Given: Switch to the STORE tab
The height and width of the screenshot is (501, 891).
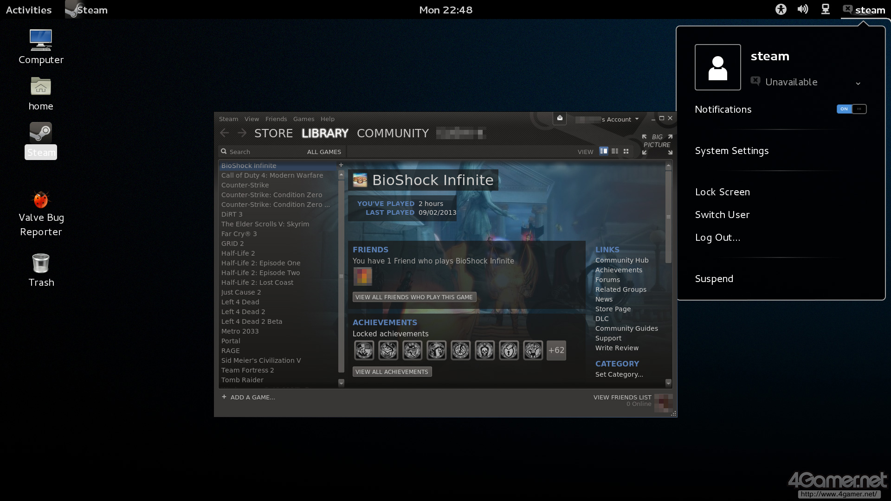Looking at the screenshot, I should point(273,133).
